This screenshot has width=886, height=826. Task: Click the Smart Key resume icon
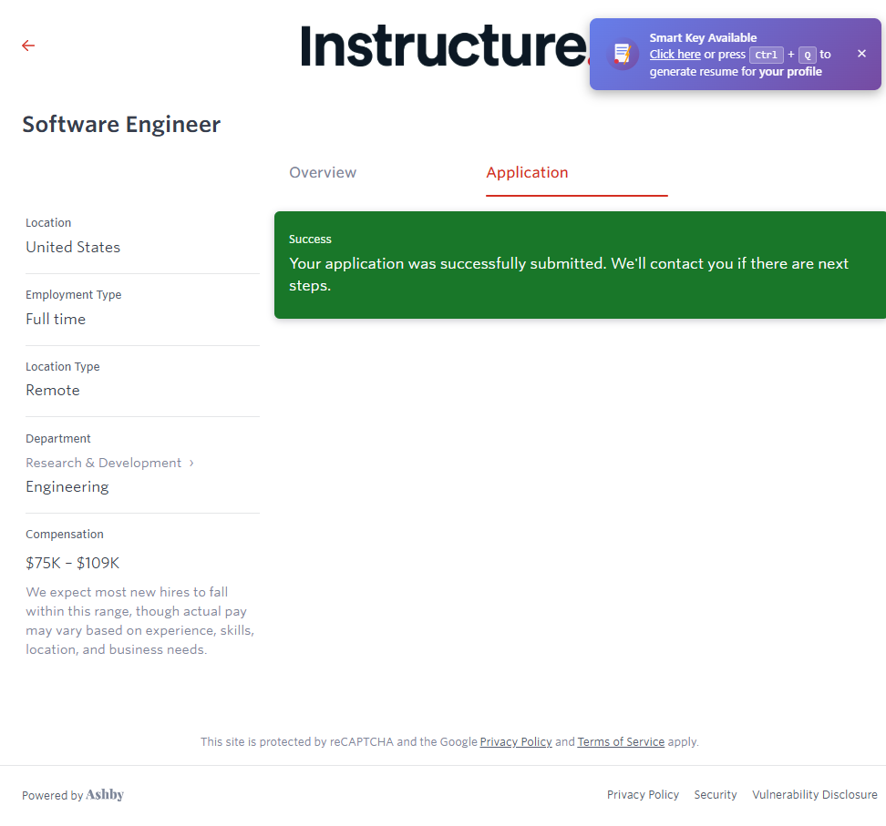(x=623, y=54)
